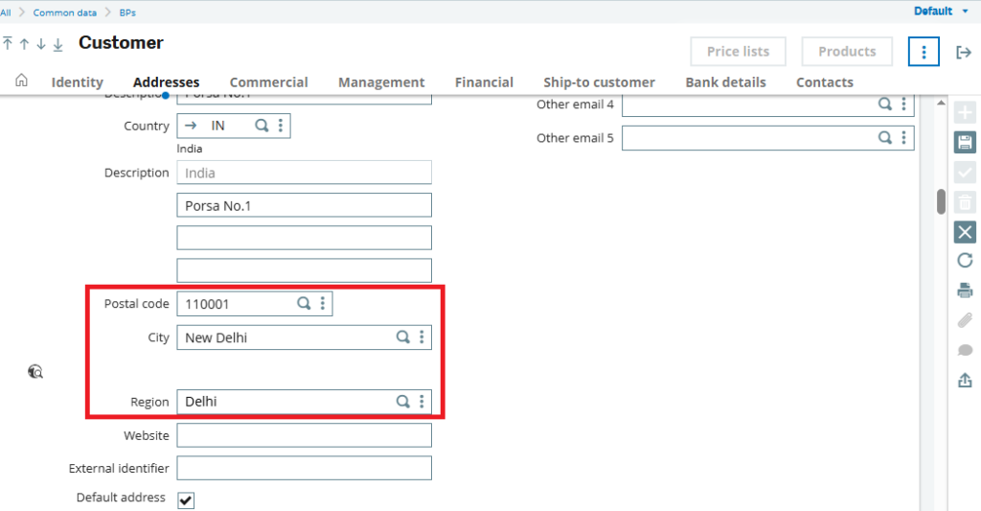Screen dimensions: 981x511
Task: Click the search icon in Postal code field
Action: click(x=304, y=304)
